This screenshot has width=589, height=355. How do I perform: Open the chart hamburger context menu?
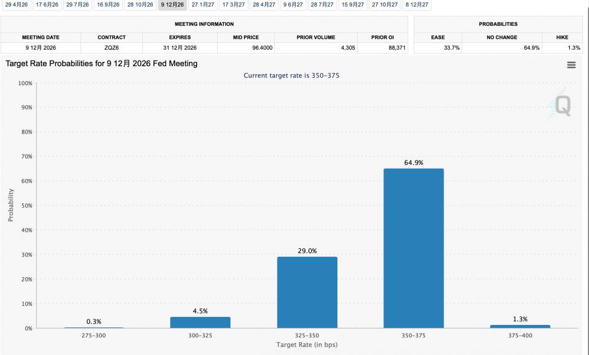coord(571,65)
